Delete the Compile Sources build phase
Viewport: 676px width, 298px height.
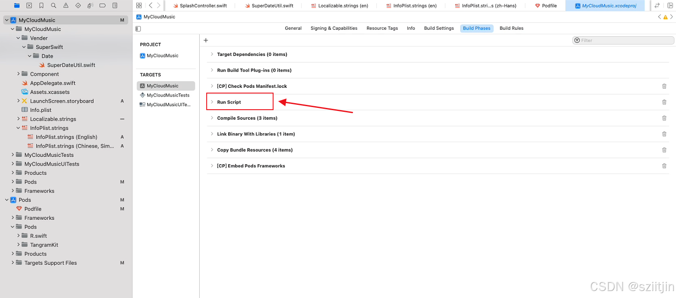pyautogui.click(x=664, y=118)
